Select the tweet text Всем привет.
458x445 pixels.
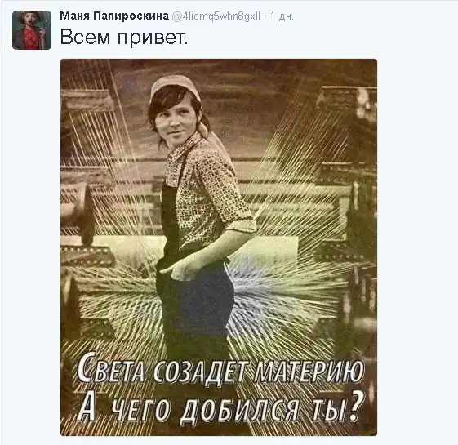coord(124,37)
